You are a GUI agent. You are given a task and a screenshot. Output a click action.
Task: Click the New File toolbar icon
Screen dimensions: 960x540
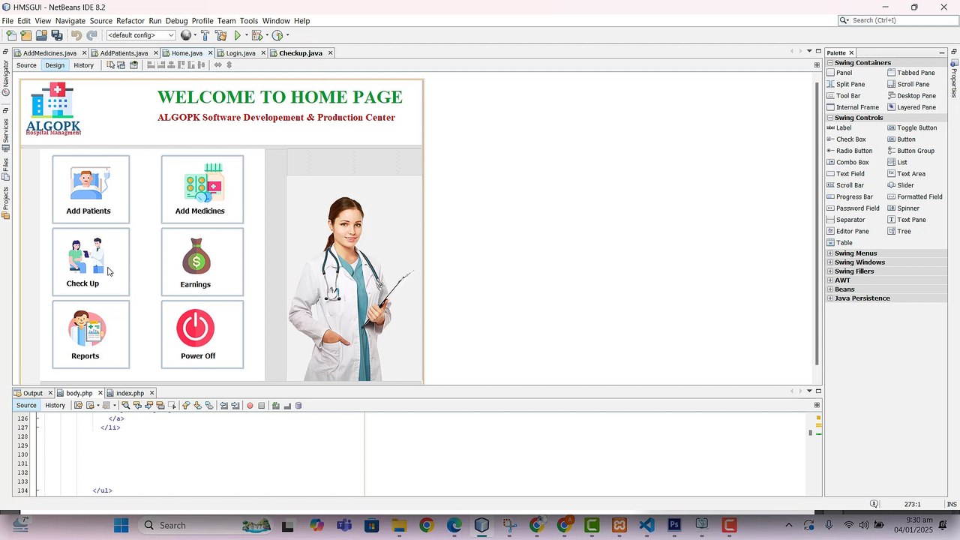(x=11, y=35)
